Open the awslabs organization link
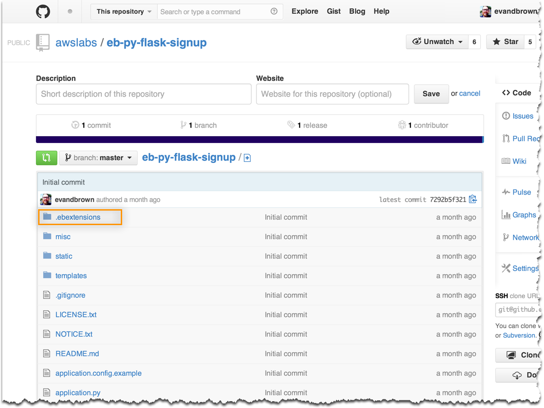Image resolution: width=544 pixels, height=408 pixels. [76, 43]
